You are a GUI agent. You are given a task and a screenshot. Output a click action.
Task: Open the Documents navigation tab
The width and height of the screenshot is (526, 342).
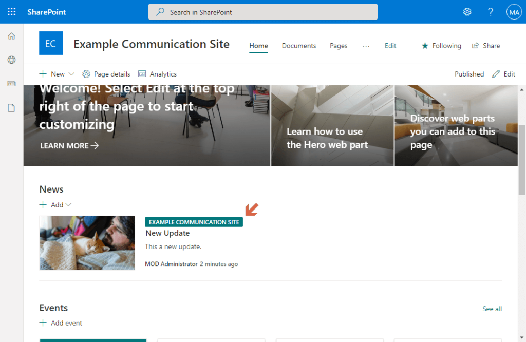coord(299,46)
